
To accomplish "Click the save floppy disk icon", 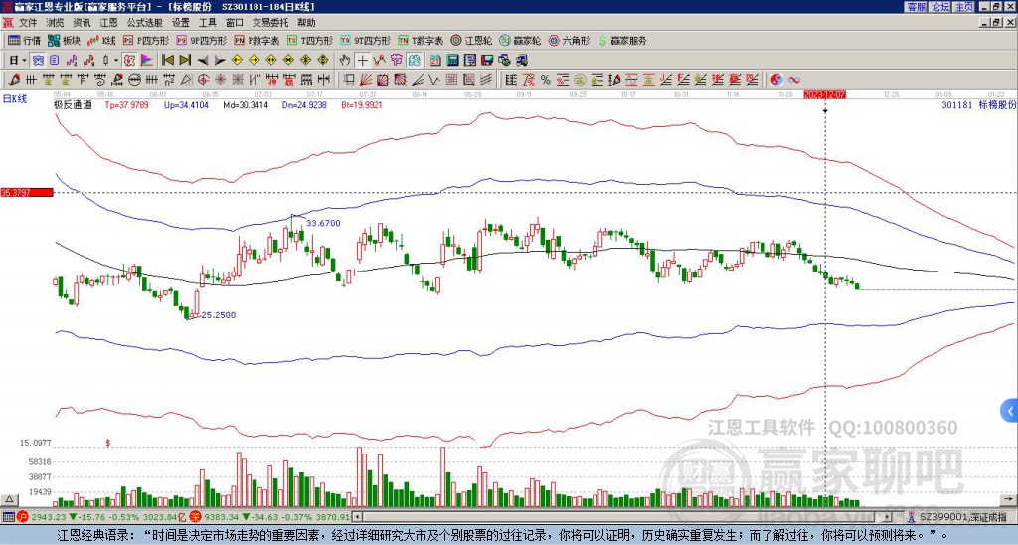I will tap(487, 61).
